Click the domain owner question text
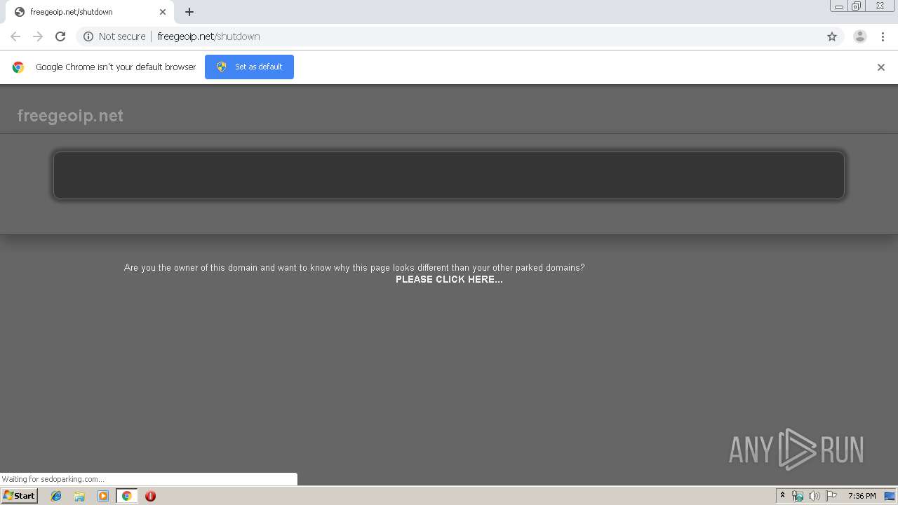The image size is (898, 505). tap(354, 267)
